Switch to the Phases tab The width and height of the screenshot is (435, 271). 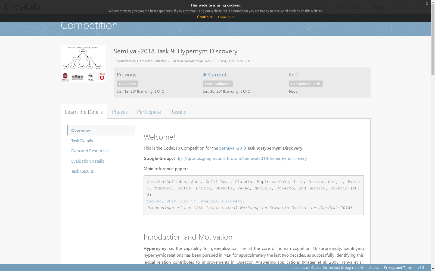pos(120,112)
